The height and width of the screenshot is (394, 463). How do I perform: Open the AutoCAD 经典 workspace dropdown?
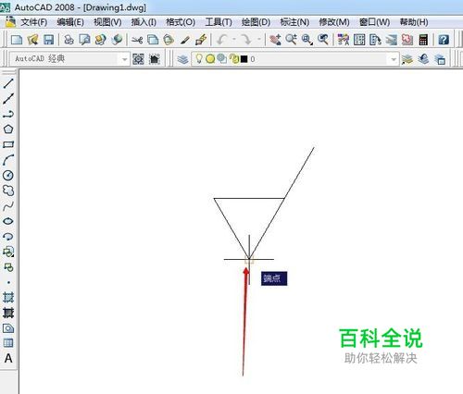coord(69,58)
